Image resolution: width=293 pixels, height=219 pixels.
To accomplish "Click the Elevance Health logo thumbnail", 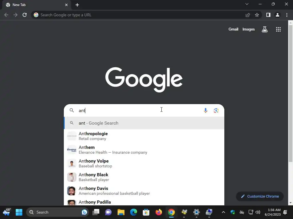I will pyautogui.click(x=72, y=150).
